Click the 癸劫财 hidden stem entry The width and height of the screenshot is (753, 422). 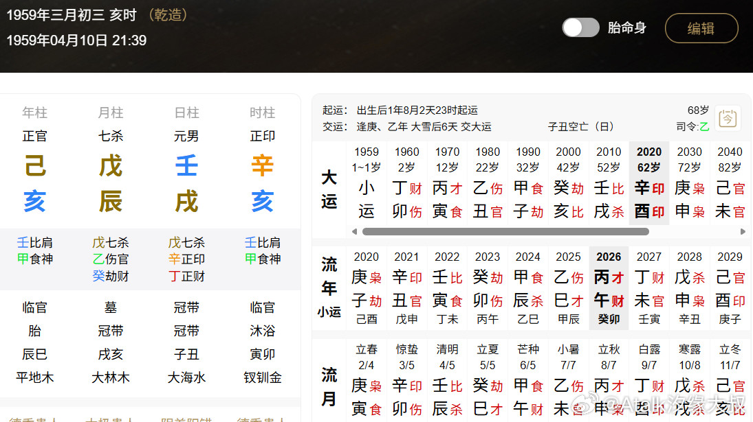click(x=111, y=276)
